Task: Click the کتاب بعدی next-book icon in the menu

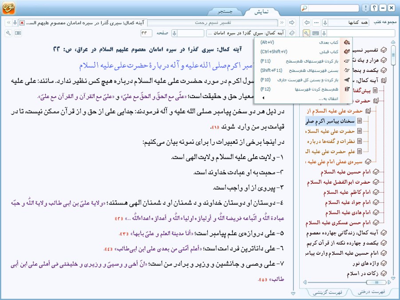Action: point(346,42)
